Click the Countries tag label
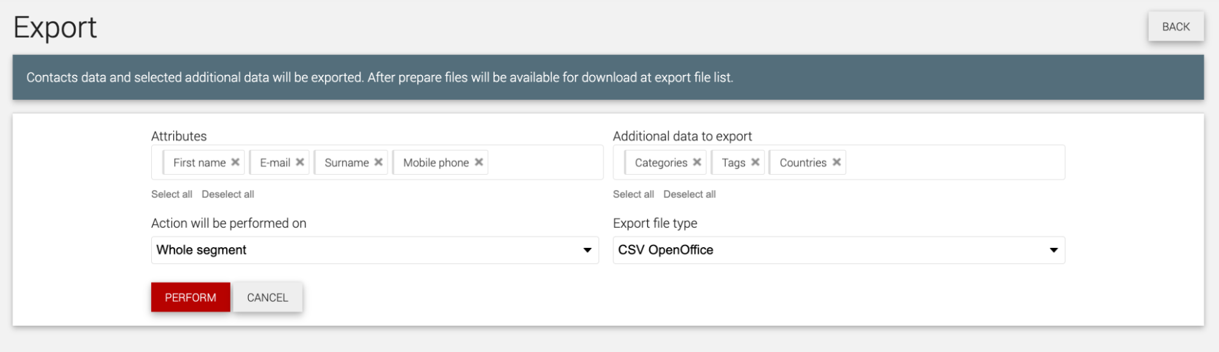 [x=803, y=163]
